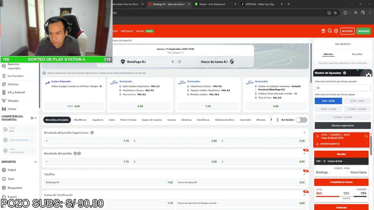The image size is (374, 210).
Task: Open a new browser tab
Action: 289,4
